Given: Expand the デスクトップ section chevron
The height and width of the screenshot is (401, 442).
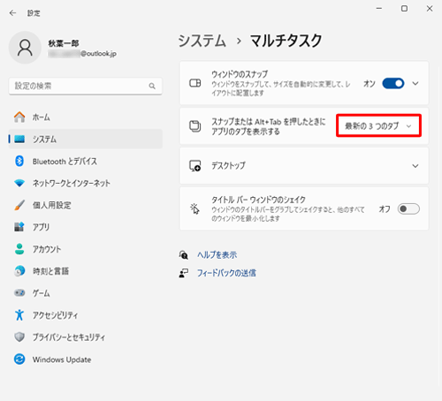Looking at the screenshot, I should pos(415,166).
